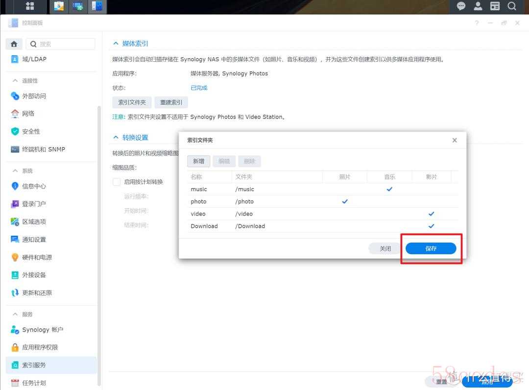Viewport: 529px width, 390px height.
Task: Toggle 照片 checkmark for photo folder
Action: click(x=345, y=201)
